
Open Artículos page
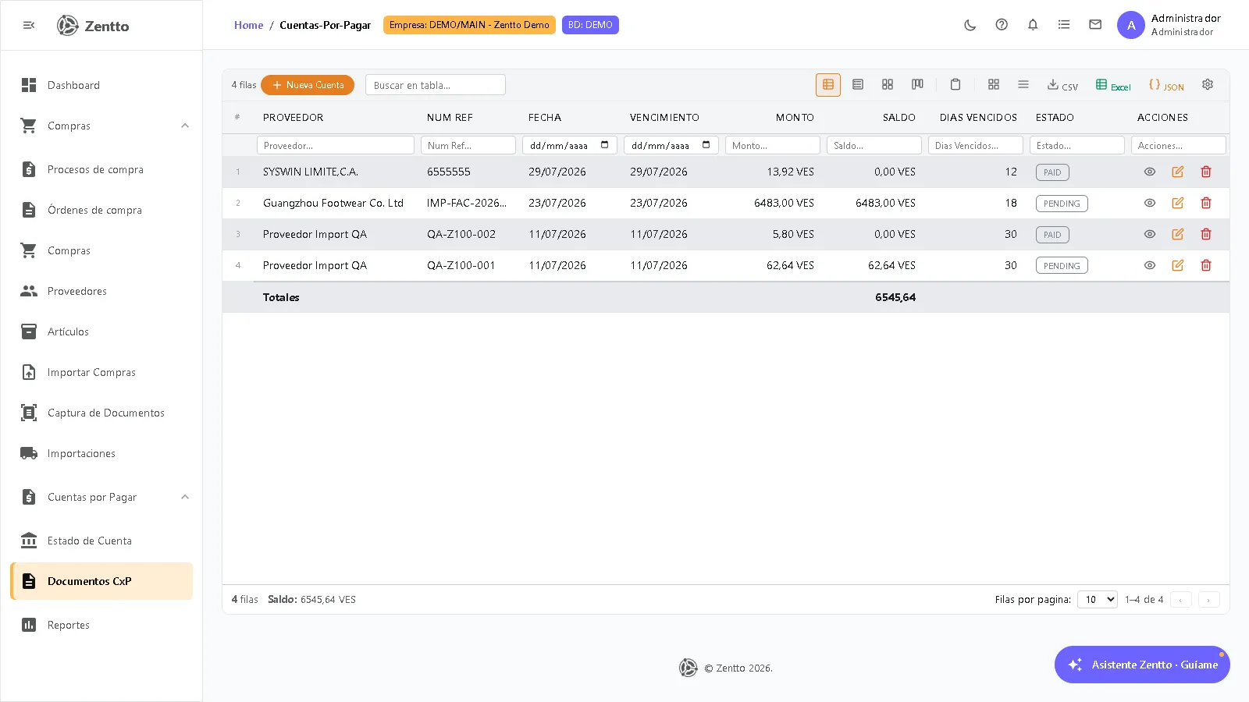tap(101, 331)
